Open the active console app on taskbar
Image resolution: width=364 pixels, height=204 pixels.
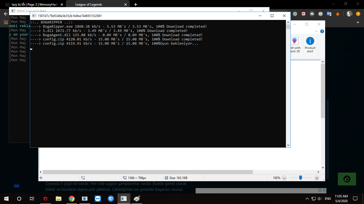pyautogui.click(x=124, y=199)
